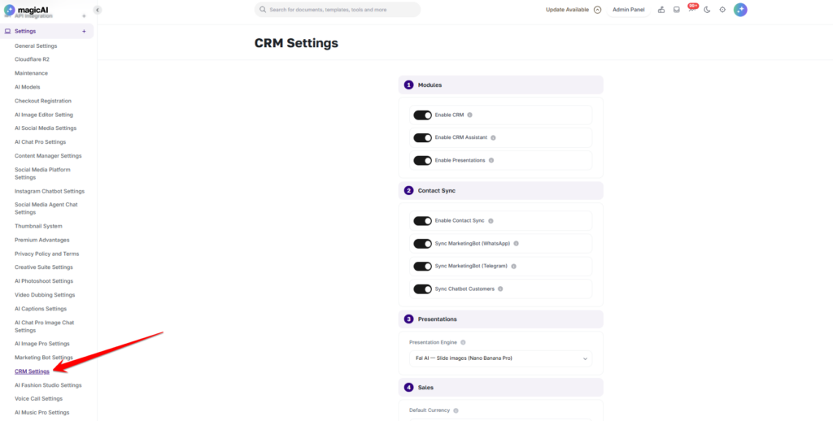Select AI Models in the sidebar
The image size is (833, 421).
27,87
